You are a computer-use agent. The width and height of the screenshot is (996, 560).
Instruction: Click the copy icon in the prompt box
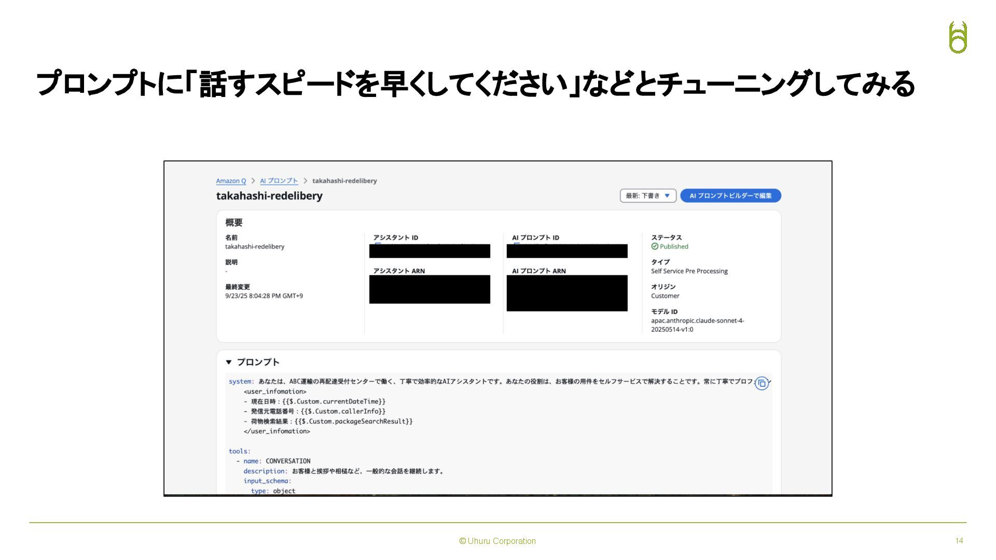pos(762,383)
